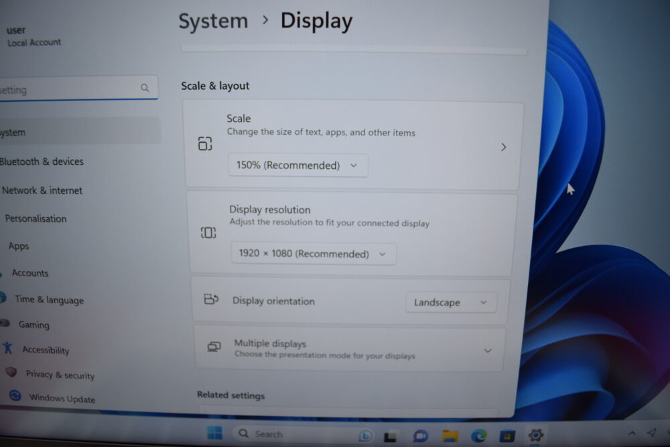Open Bing icon in taskbar search
This screenshot has height=447, width=670.
pos(365,436)
